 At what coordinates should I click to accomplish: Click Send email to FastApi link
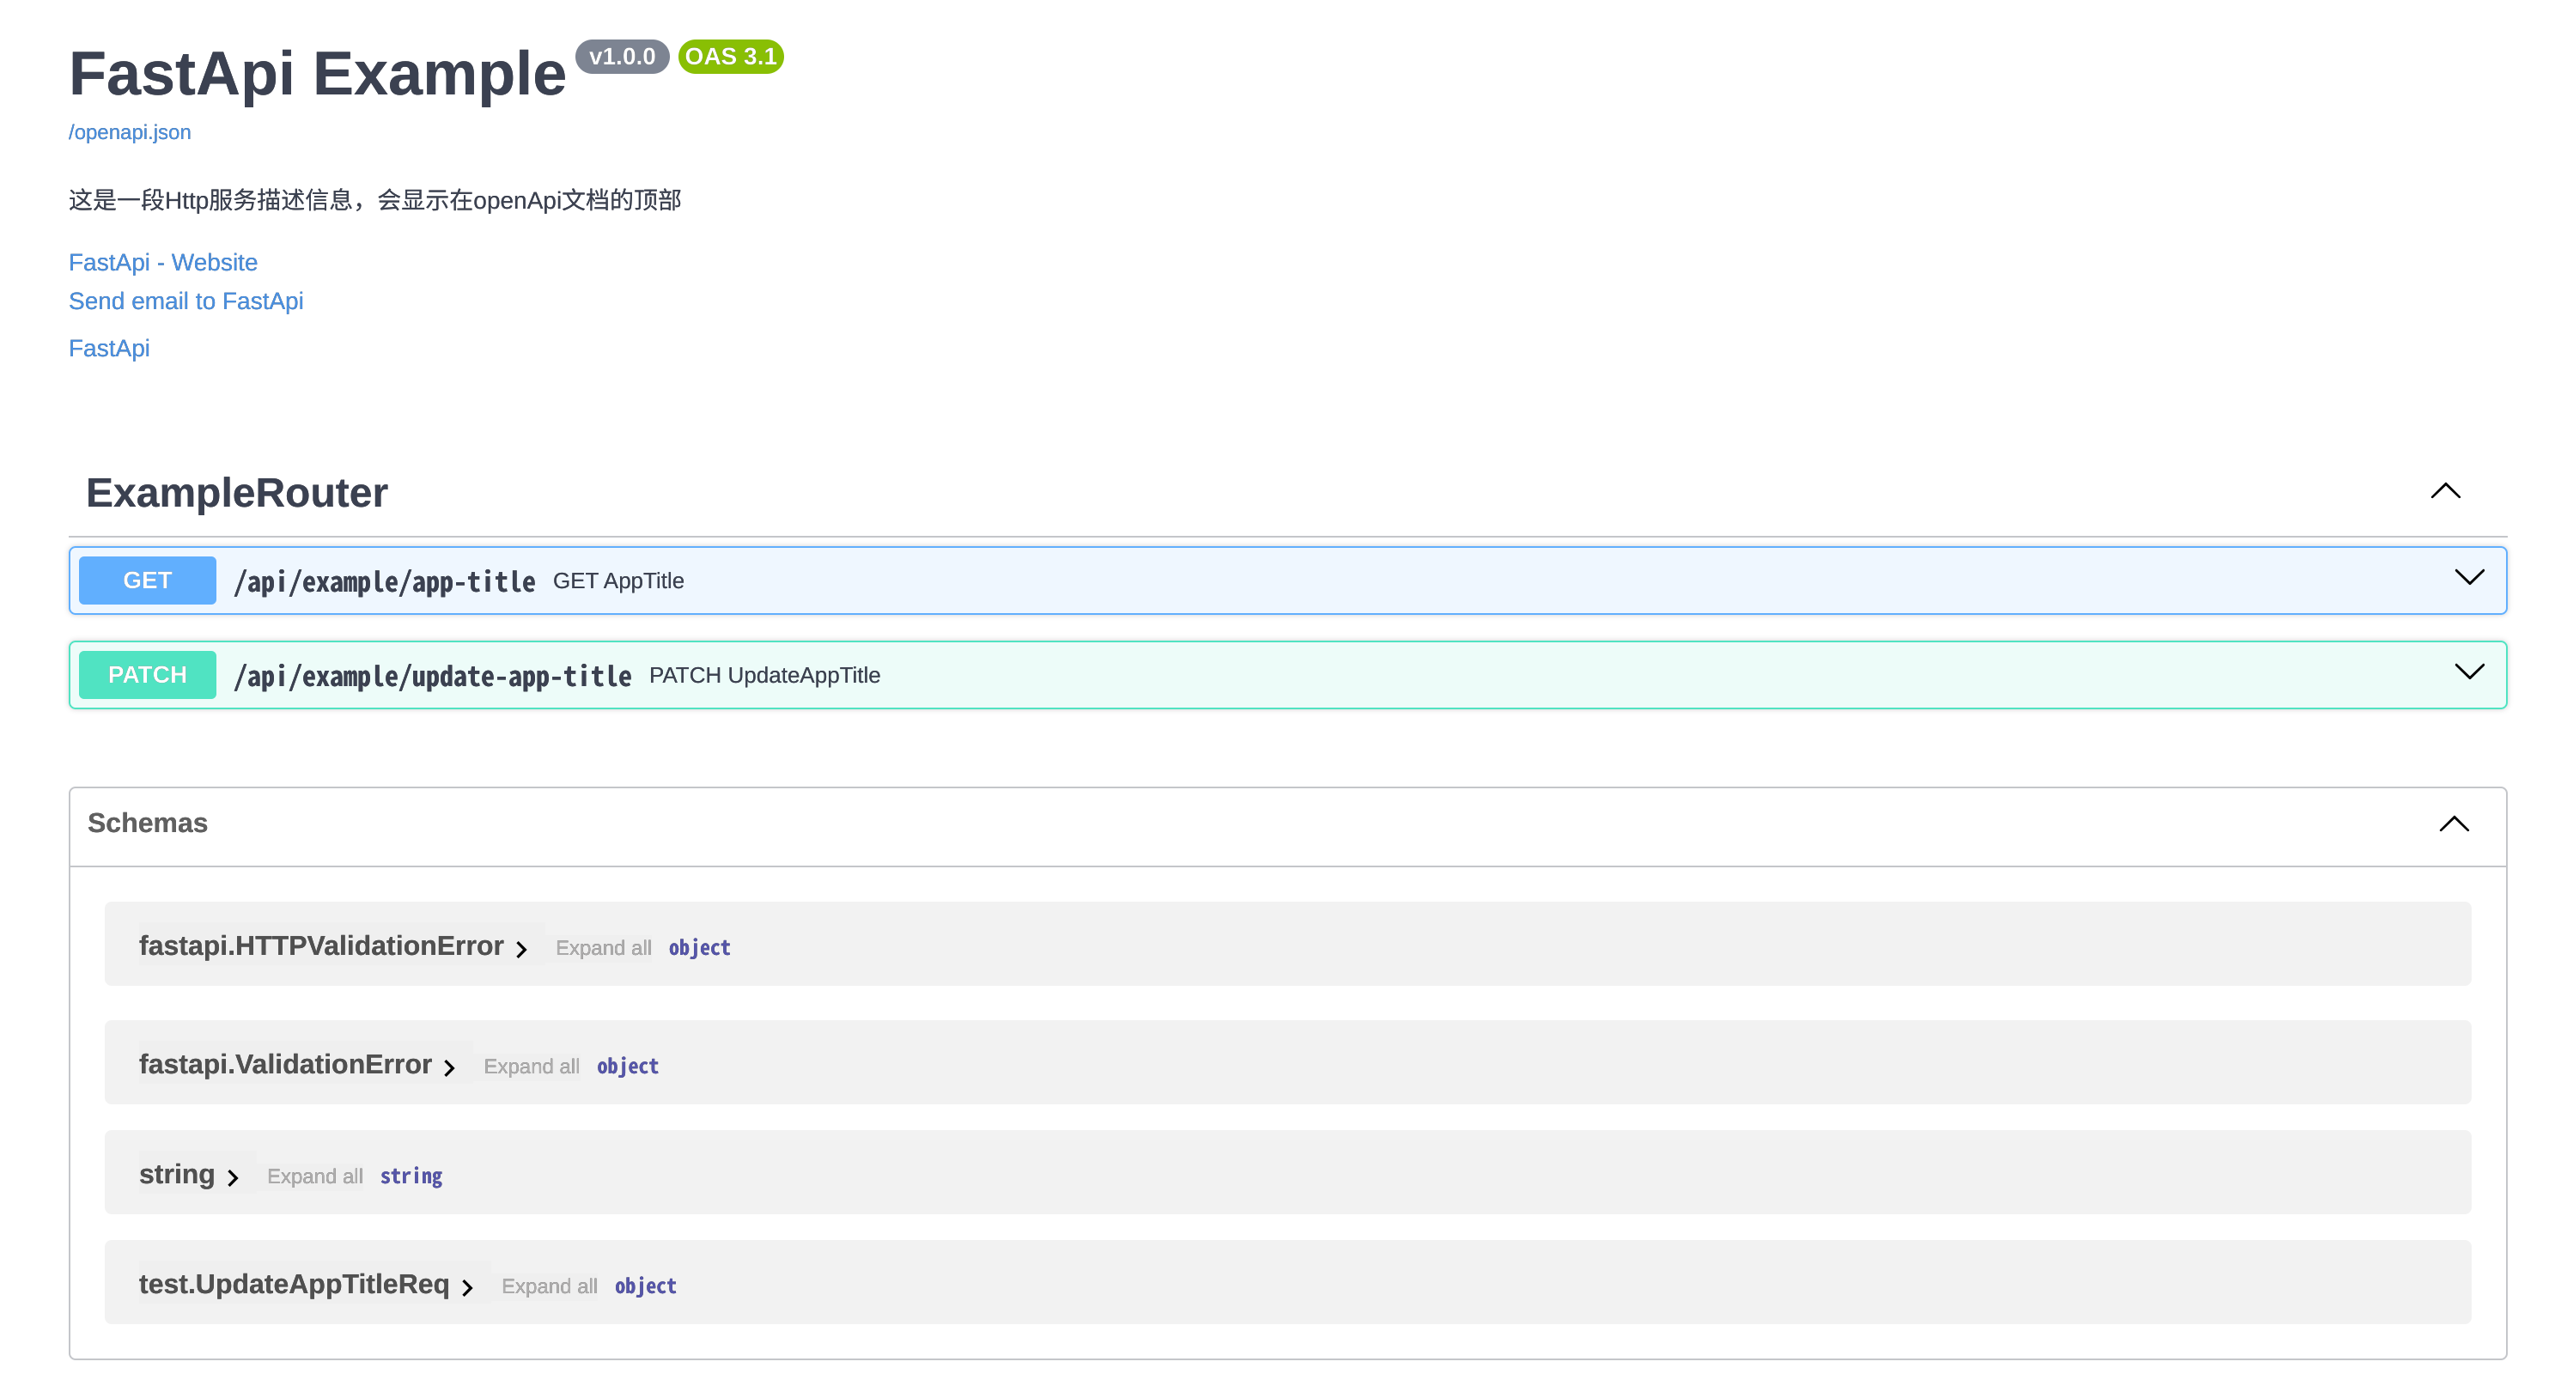pyautogui.click(x=186, y=301)
